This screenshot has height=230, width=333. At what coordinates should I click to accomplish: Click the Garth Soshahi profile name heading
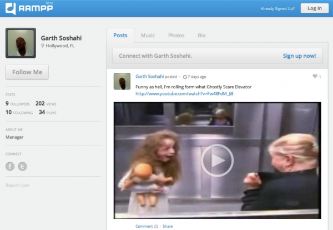(x=61, y=38)
